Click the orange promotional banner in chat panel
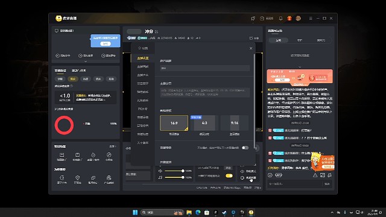Image resolution: width=386 pixels, height=217 pixels. click(300, 77)
